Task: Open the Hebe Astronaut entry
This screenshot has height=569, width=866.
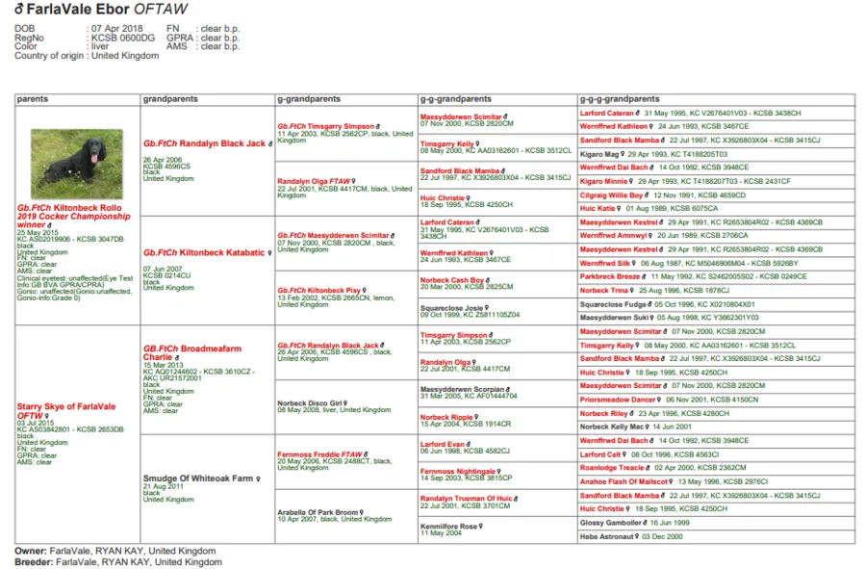Action: click(x=608, y=536)
